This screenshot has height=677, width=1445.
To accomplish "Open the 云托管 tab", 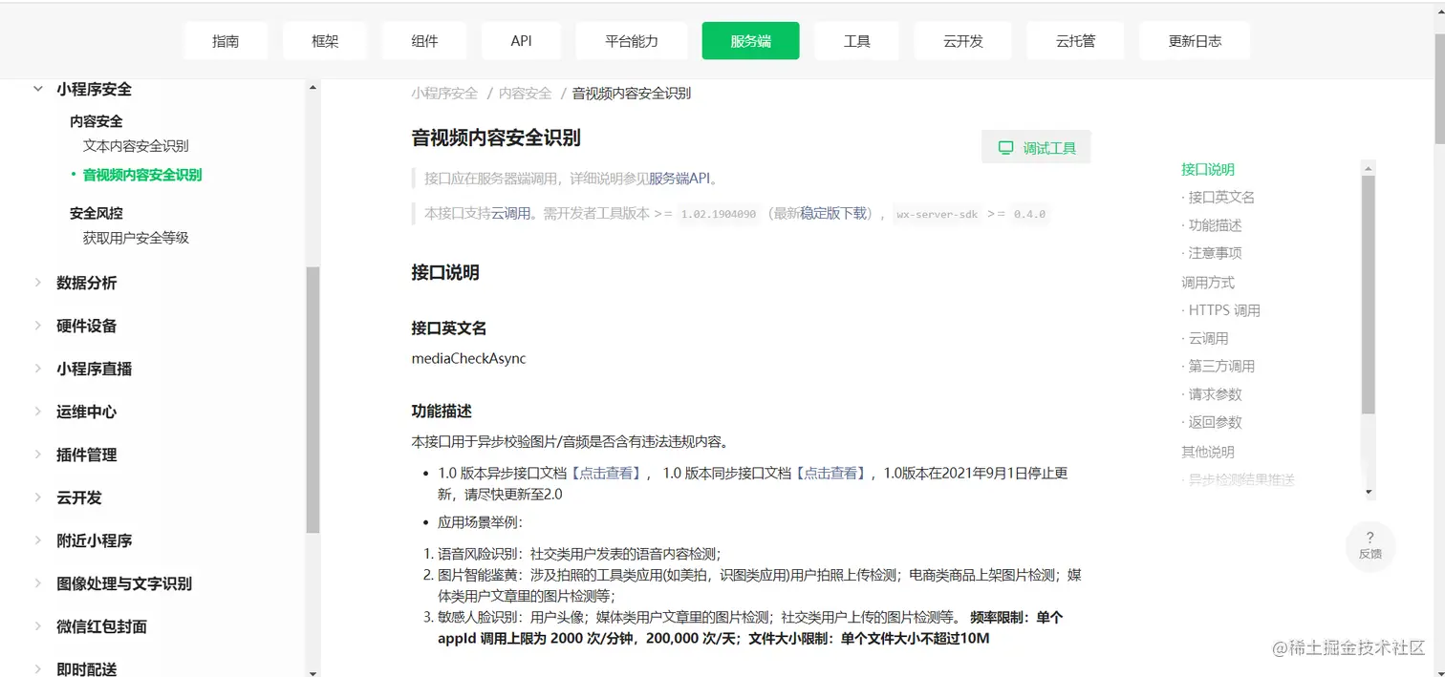I will pos(1075,41).
